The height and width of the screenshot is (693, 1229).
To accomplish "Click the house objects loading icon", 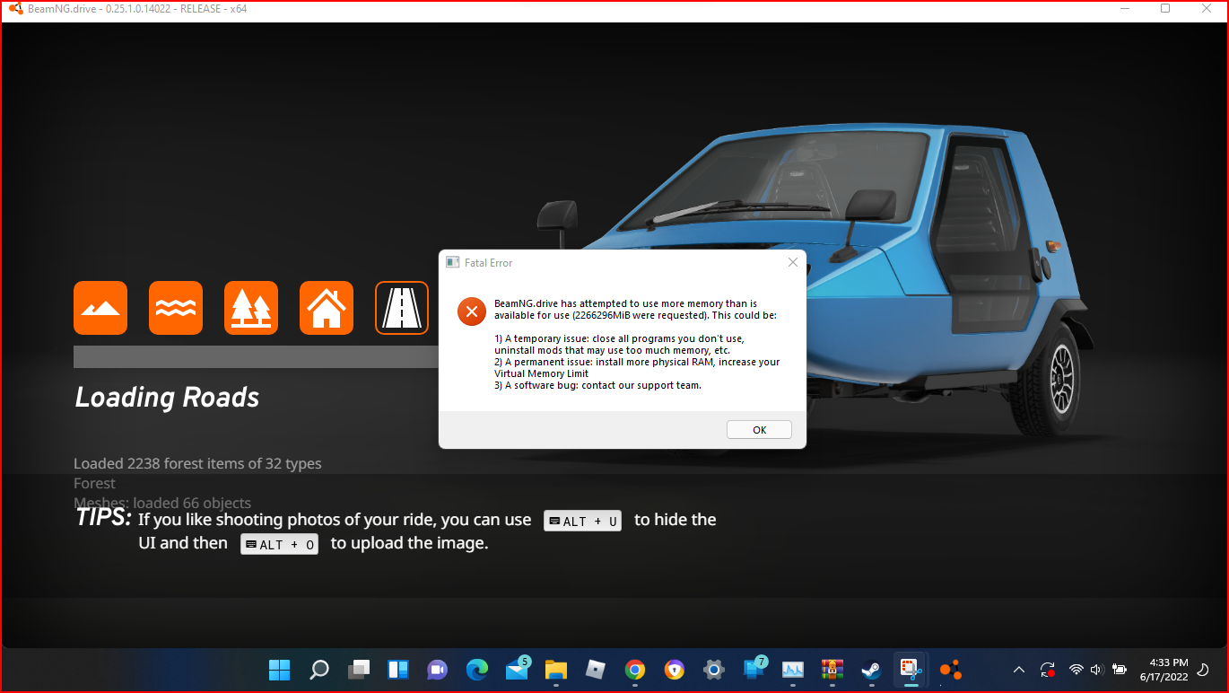I will (x=327, y=308).
